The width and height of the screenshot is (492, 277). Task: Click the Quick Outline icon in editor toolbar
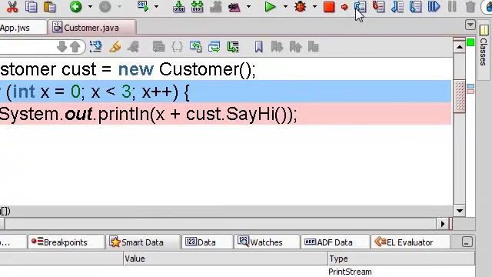(x=95, y=47)
